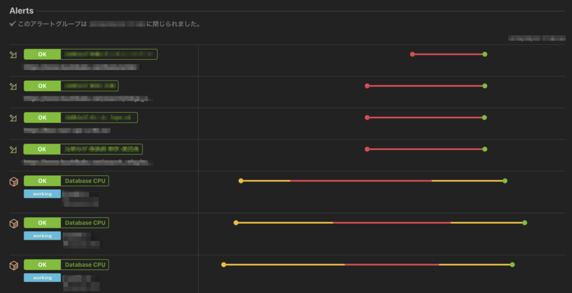572x293 pixels.
Task: Click the cube host icon beside third Database CPU
Action: pyautogui.click(x=13, y=265)
